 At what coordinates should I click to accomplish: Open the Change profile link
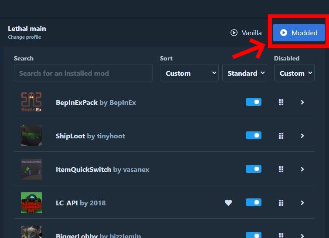[x=24, y=37]
